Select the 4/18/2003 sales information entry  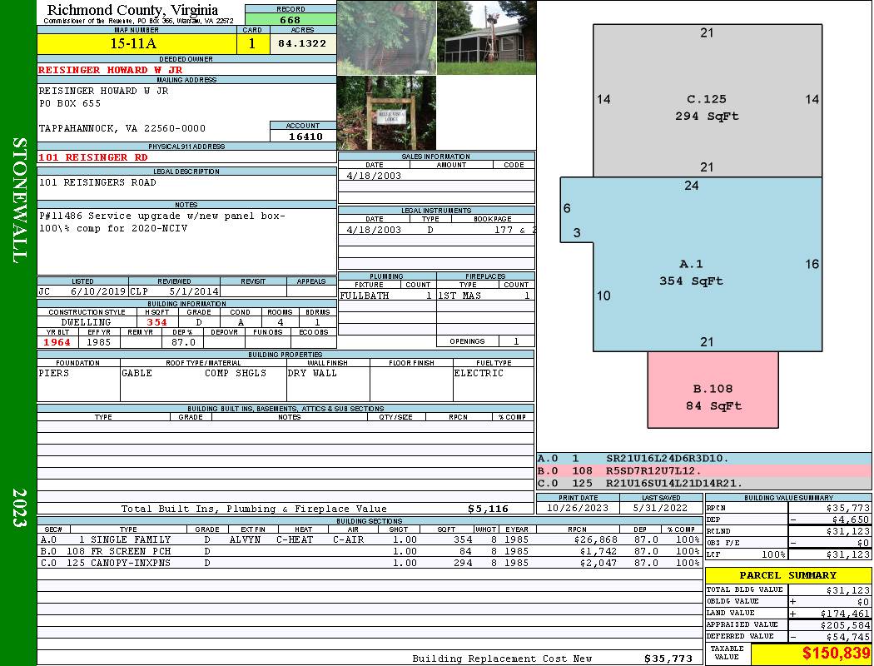pos(436,175)
